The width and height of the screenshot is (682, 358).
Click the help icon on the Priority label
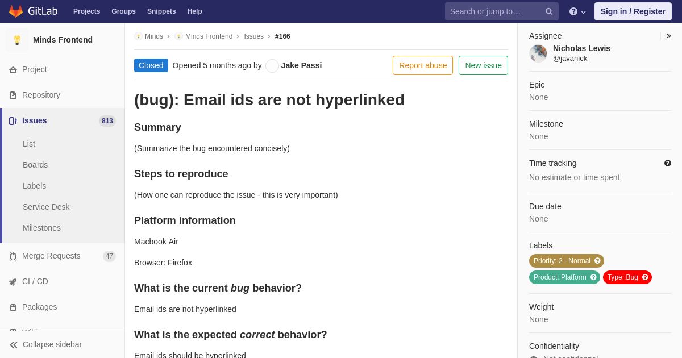597,261
